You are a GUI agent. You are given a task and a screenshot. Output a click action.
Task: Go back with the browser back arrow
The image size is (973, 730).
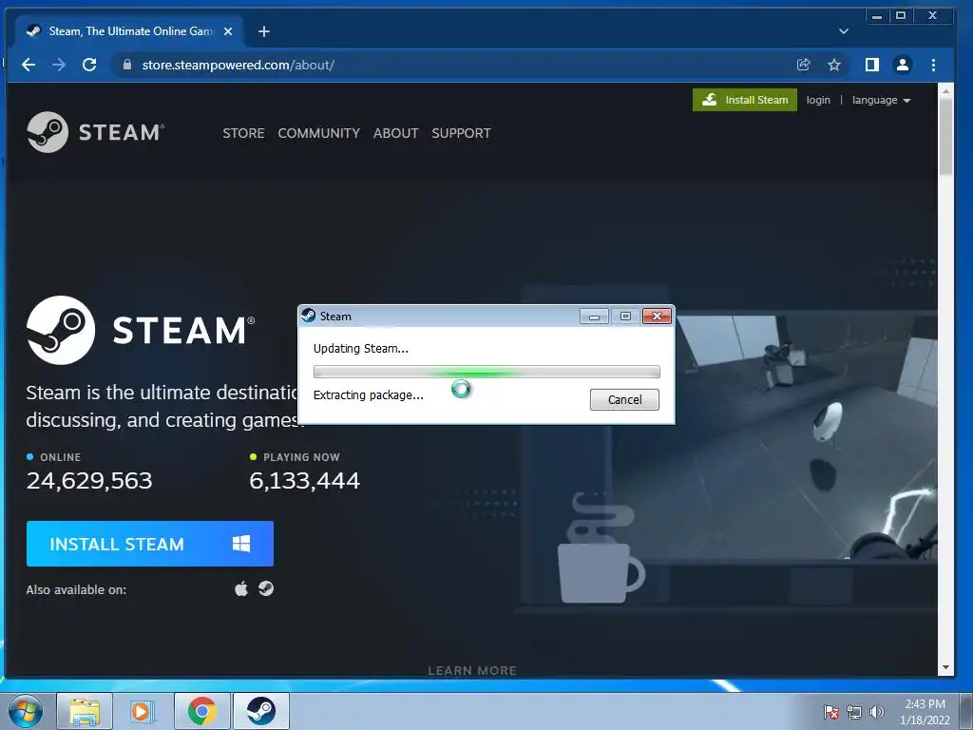pyautogui.click(x=28, y=65)
